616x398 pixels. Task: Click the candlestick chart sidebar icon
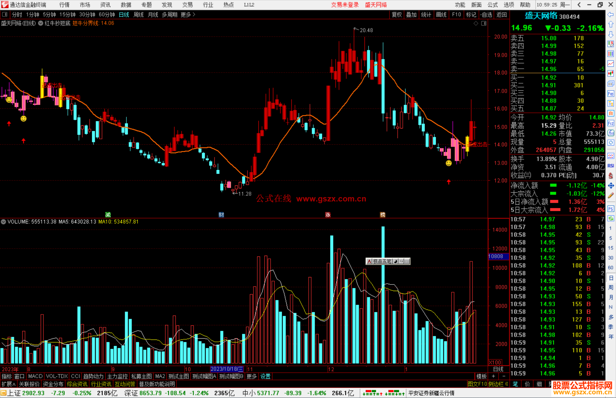611,73
